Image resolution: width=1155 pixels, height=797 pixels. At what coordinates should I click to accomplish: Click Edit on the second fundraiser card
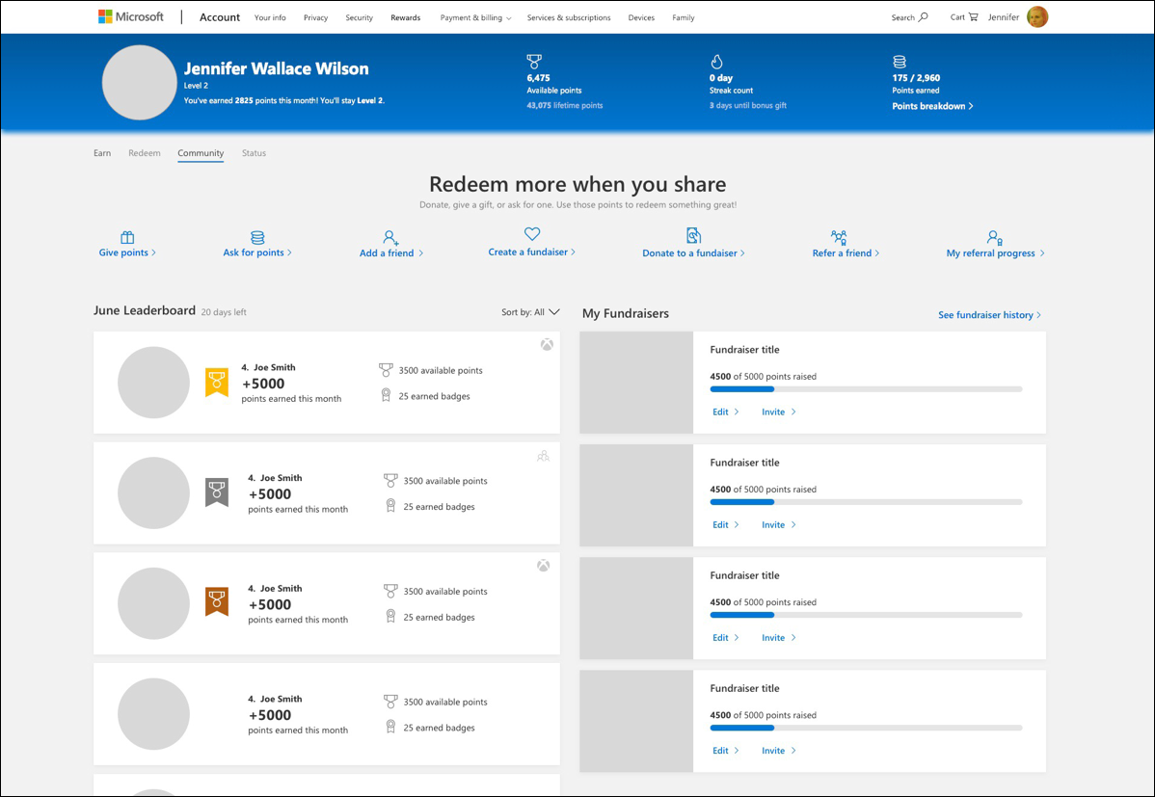tap(726, 524)
